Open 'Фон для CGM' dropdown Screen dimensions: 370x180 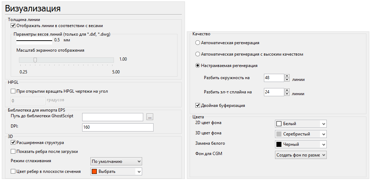coord(300,155)
